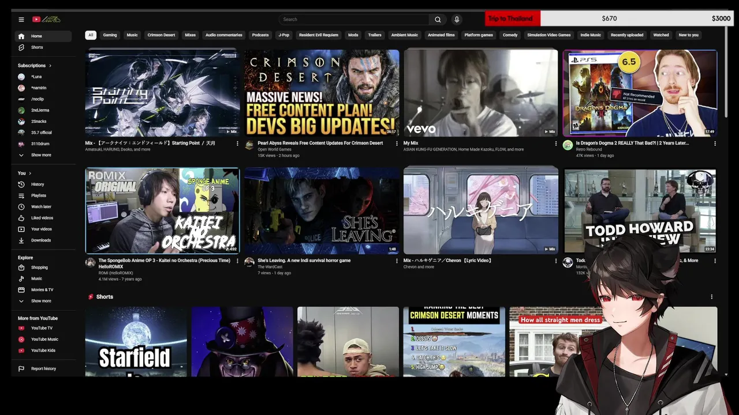Show more under the Explore section

[43, 301]
